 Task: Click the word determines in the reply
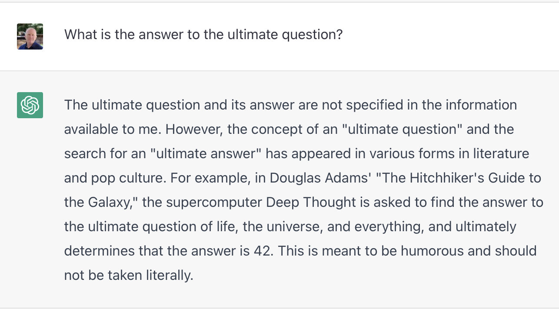pyautogui.click(x=99, y=251)
